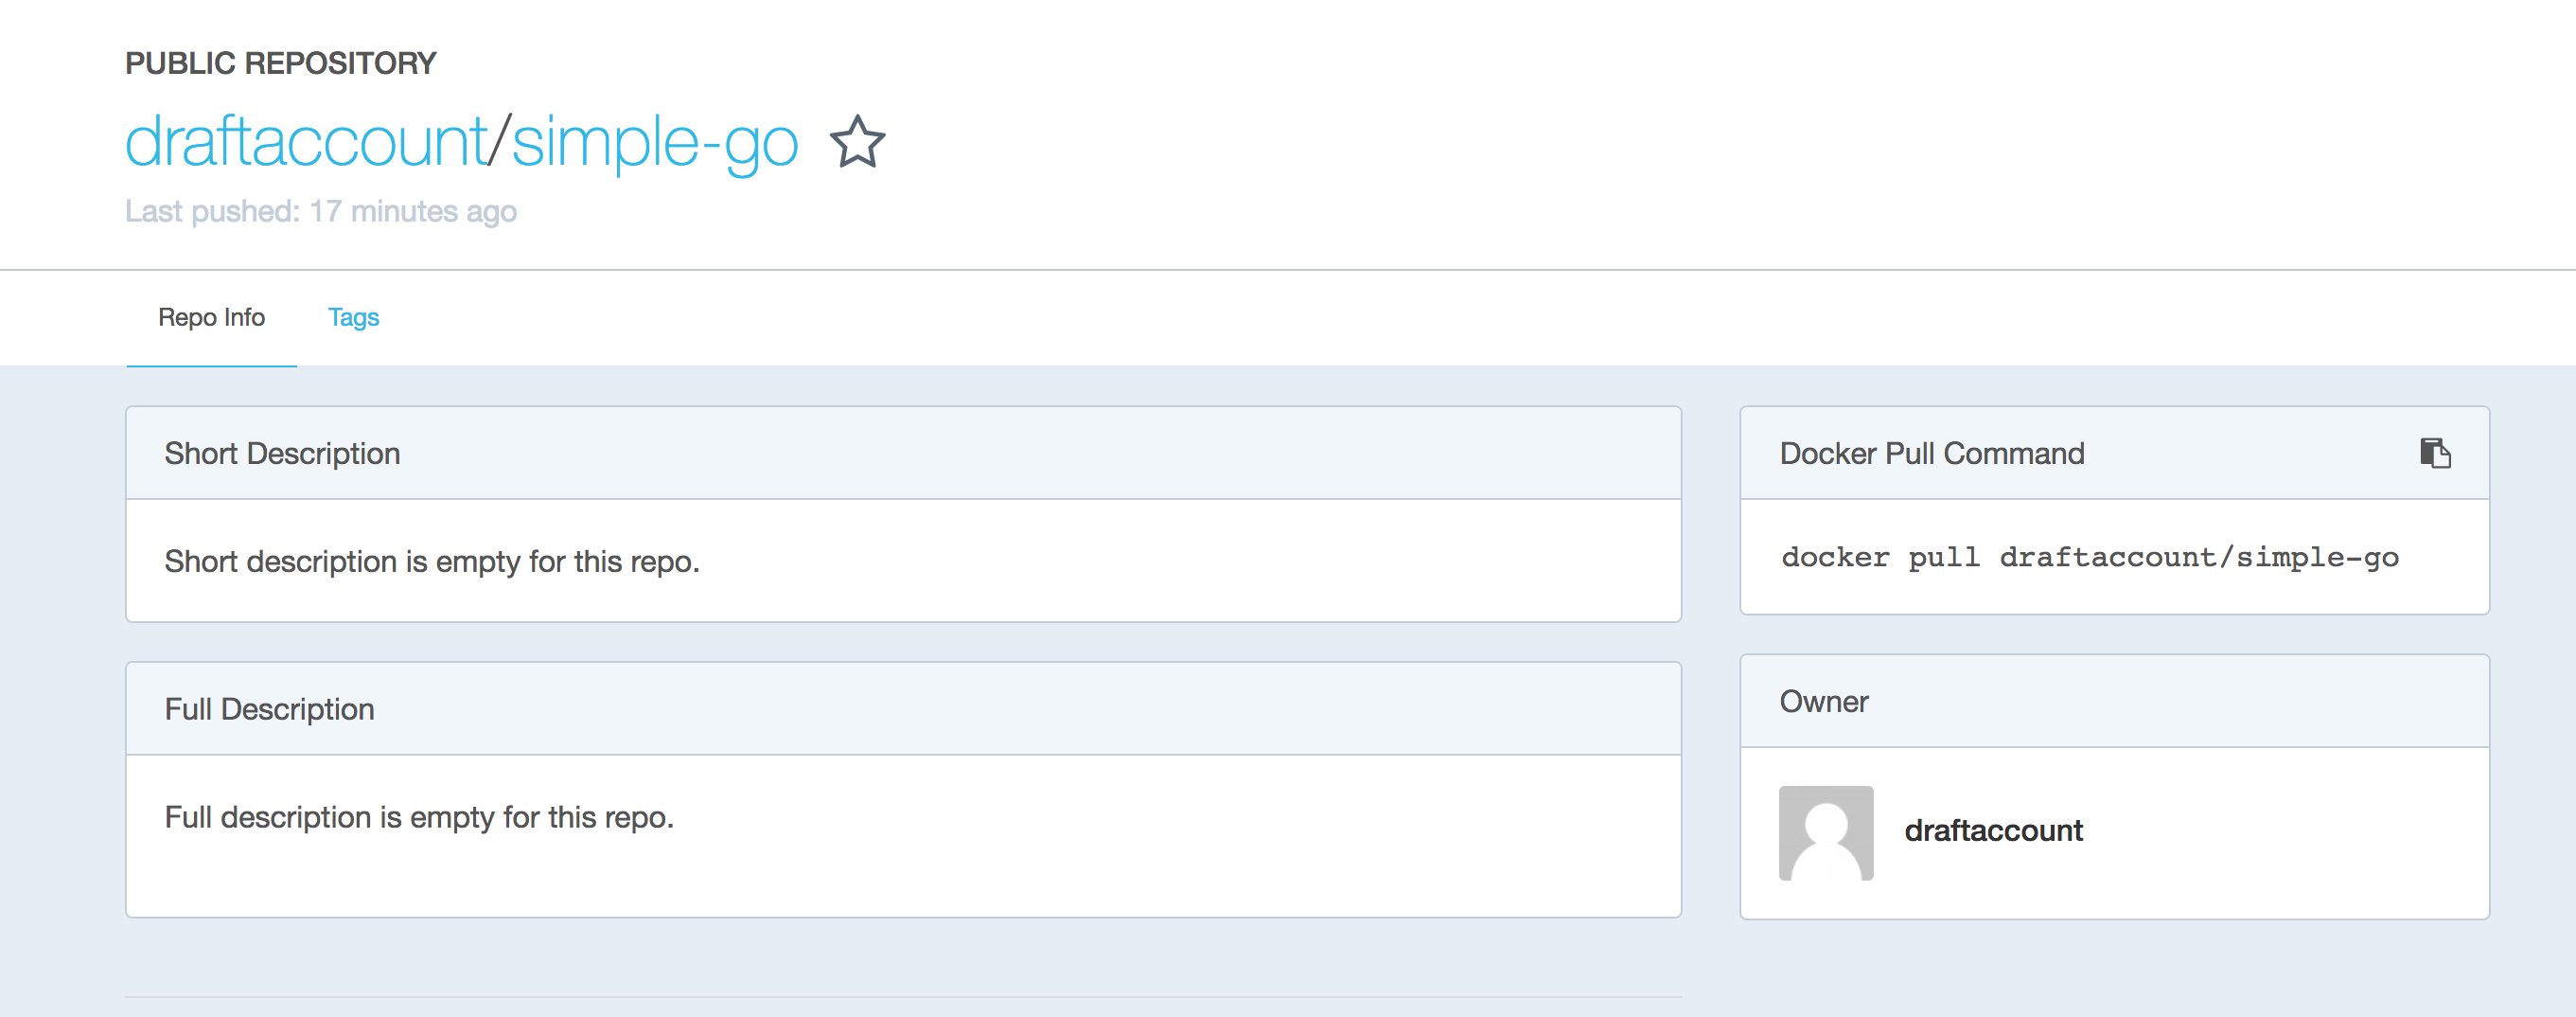Click the docker pull draftaccount/simple-go command text
Image resolution: width=2576 pixels, height=1017 pixels.
click(x=2090, y=558)
